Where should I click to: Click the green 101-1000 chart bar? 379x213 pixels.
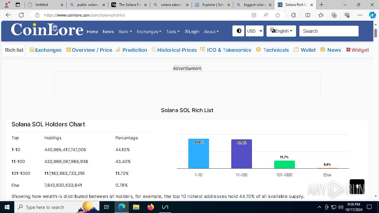(285, 164)
